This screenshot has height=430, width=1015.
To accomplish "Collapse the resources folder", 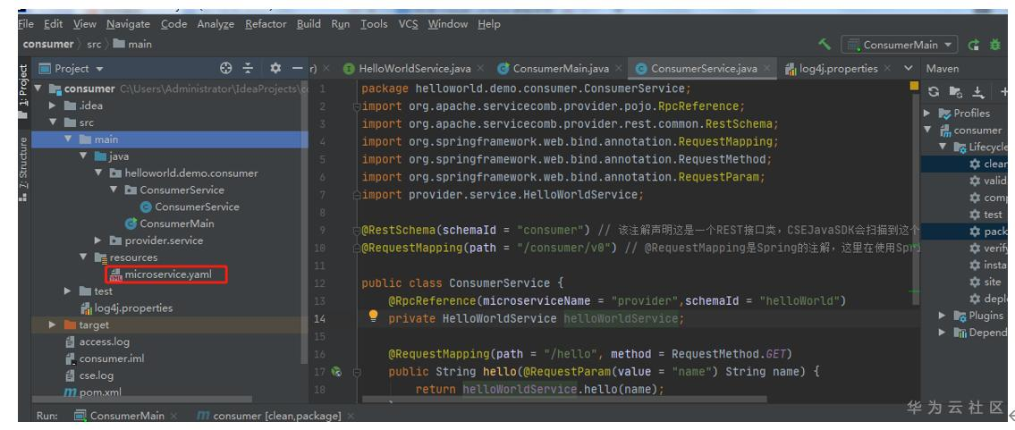I will coord(83,257).
